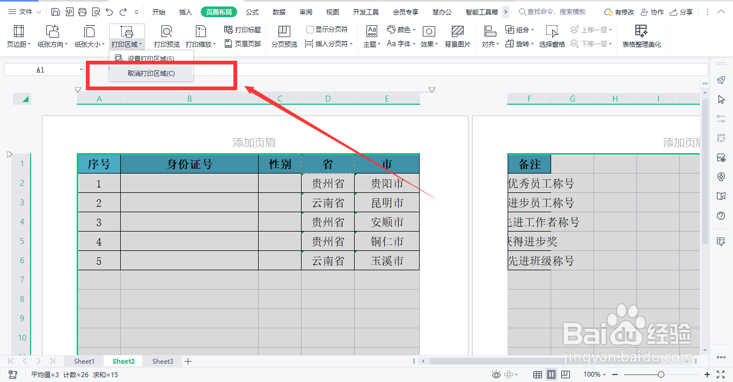733x382 pixels.
Task: Open the 选择窗格 (Selection Pane)
Action: pos(552,35)
